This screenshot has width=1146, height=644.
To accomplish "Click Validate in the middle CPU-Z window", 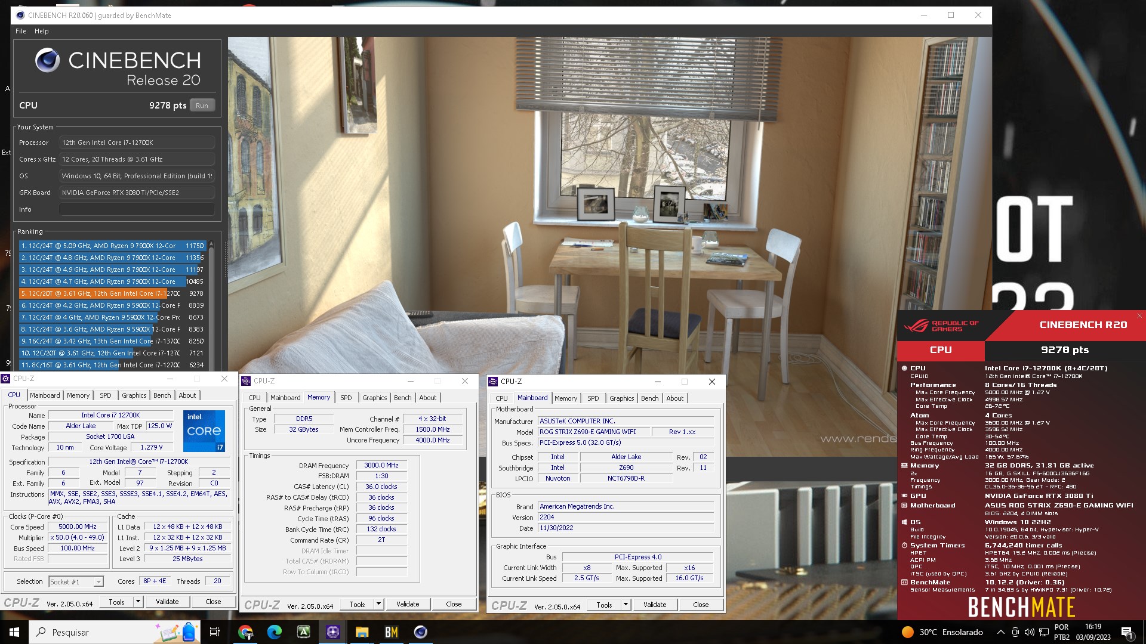I will point(408,604).
